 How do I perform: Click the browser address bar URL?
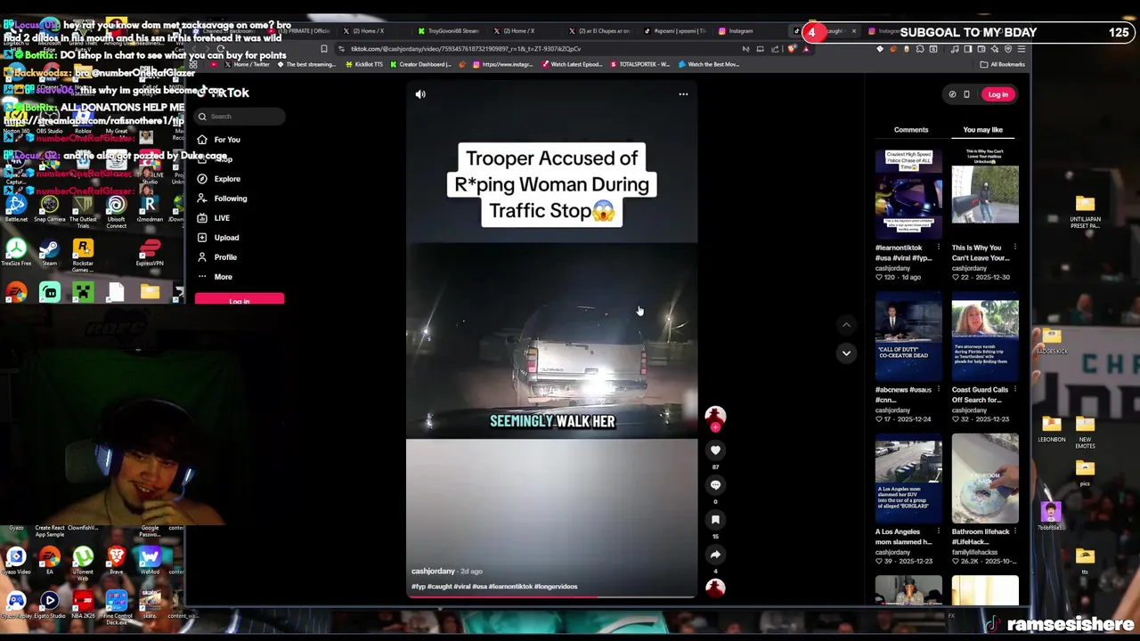(466, 49)
